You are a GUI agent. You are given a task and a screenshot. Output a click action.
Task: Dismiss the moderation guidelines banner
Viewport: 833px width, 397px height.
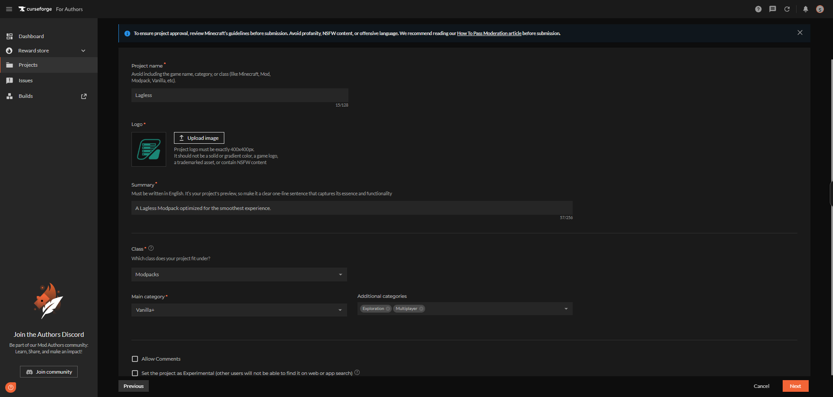[x=800, y=33]
